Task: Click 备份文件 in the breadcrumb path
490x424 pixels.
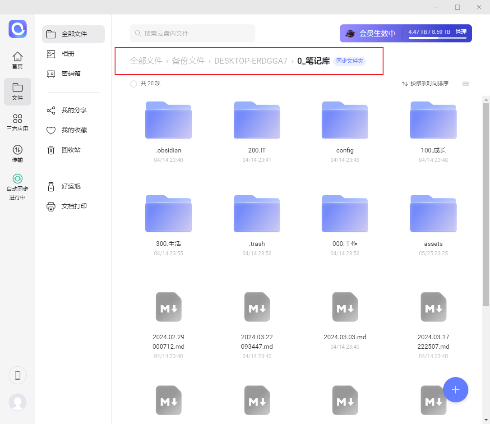Action: tap(188, 60)
